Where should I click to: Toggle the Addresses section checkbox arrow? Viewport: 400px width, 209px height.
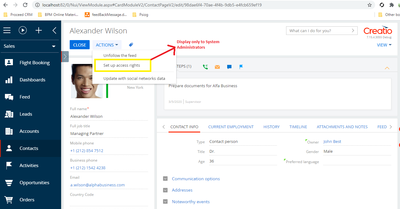165,190
